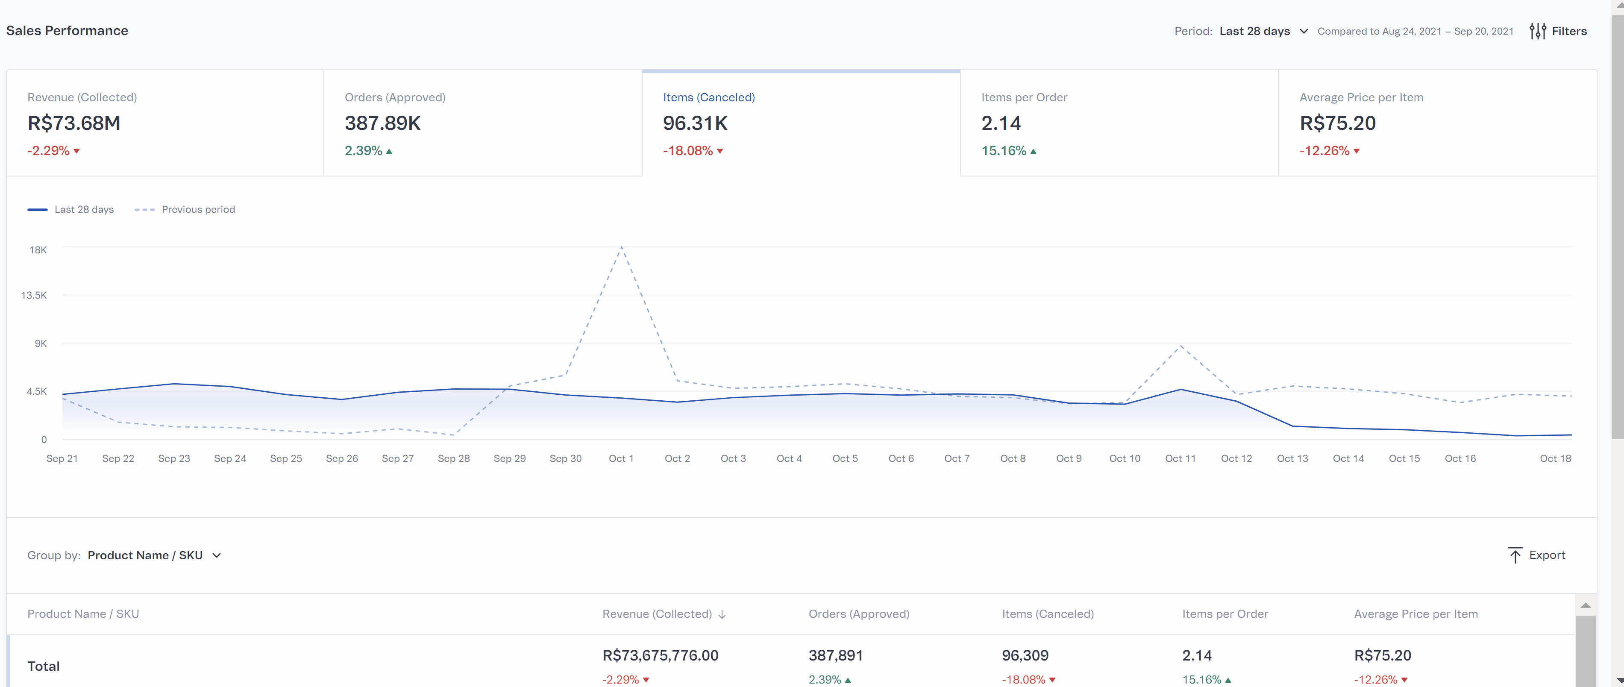Click the Export button label
1624x687 pixels.
point(1547,555)
